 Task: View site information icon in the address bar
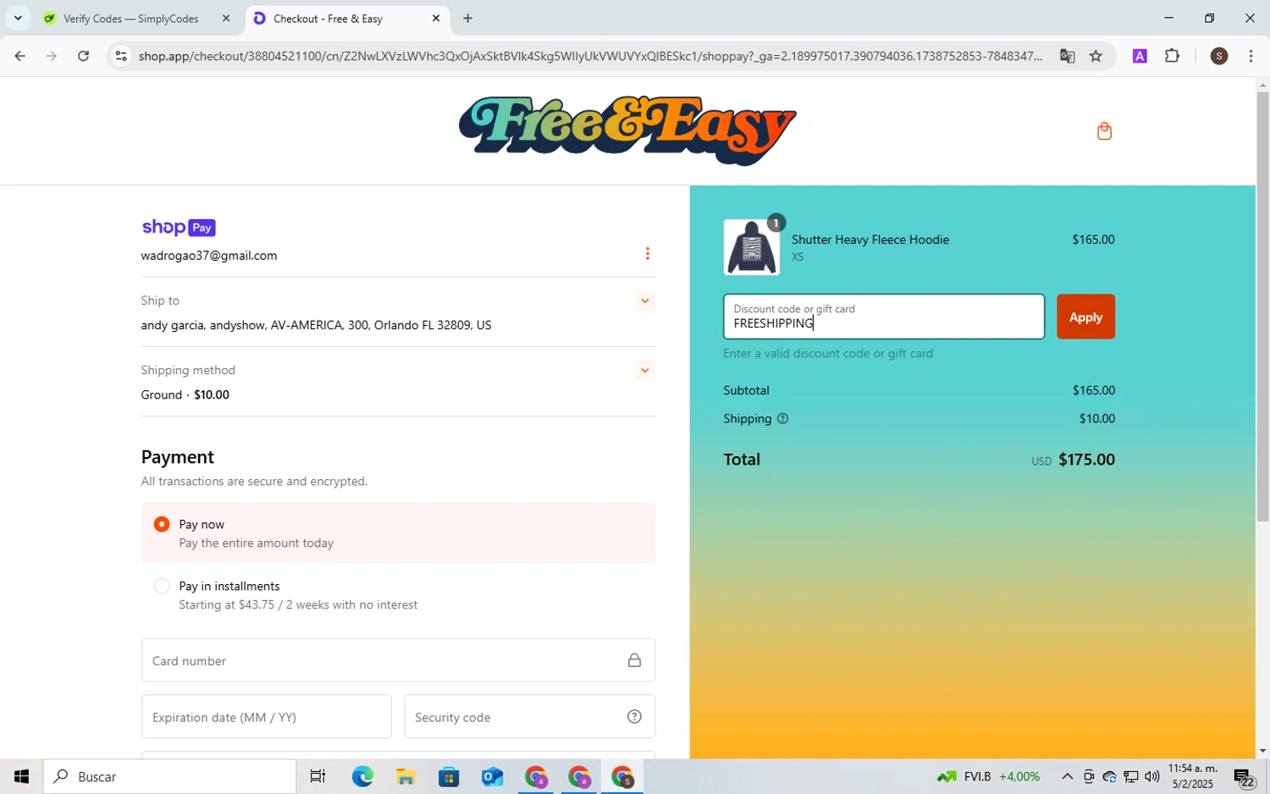click(x=121, y=56)
